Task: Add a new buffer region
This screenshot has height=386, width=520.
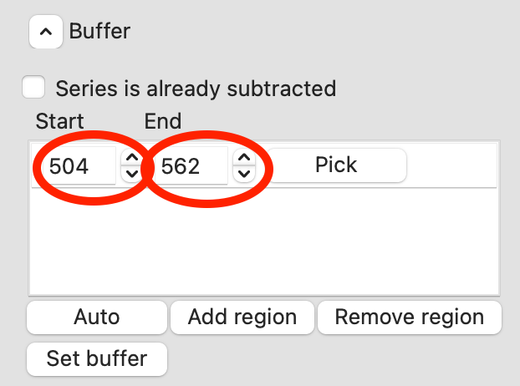Action: pos(242,317)
